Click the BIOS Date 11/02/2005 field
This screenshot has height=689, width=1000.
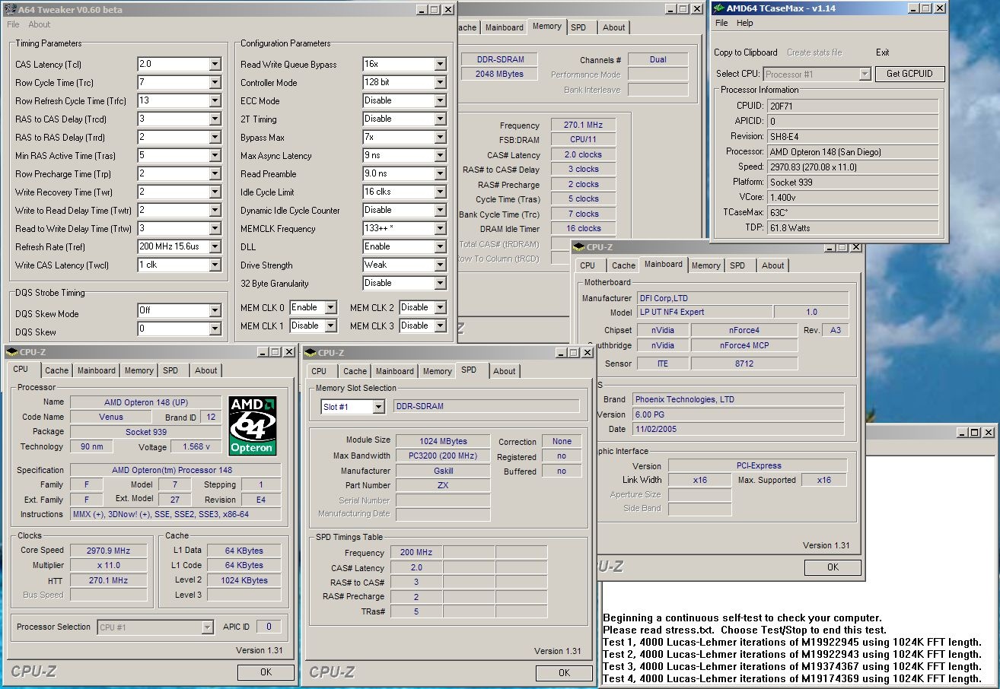click(x=739, y=429)
